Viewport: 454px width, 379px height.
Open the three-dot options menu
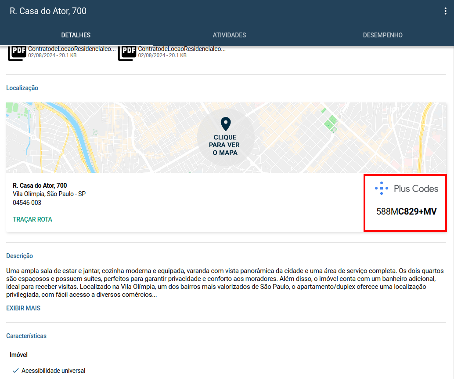tap(445, 11)
